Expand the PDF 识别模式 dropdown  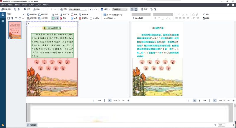(x=109, y=18)
